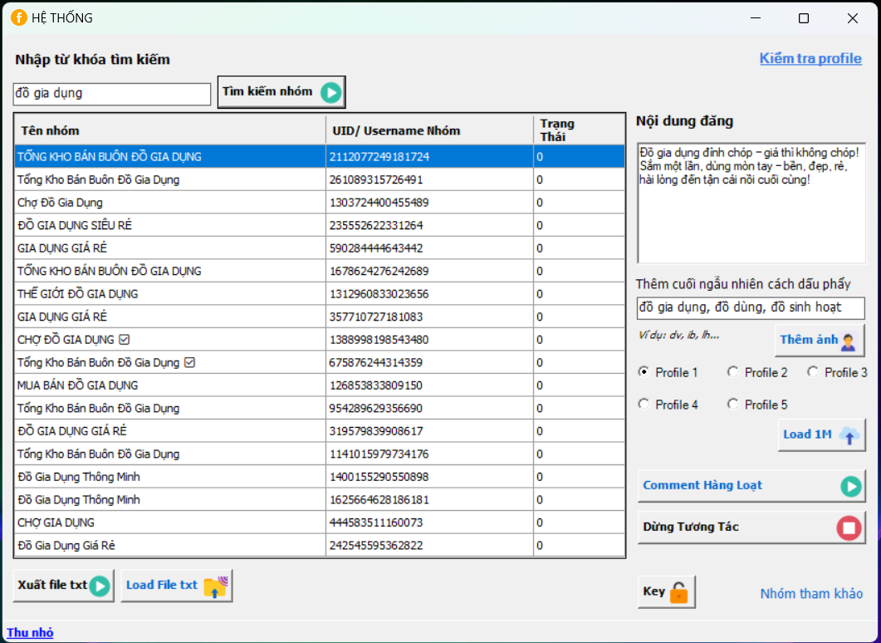The height and width of the screenshot is (643, 881).
Task: Click UID cell 590284444643442
Action: click(430, 248)
